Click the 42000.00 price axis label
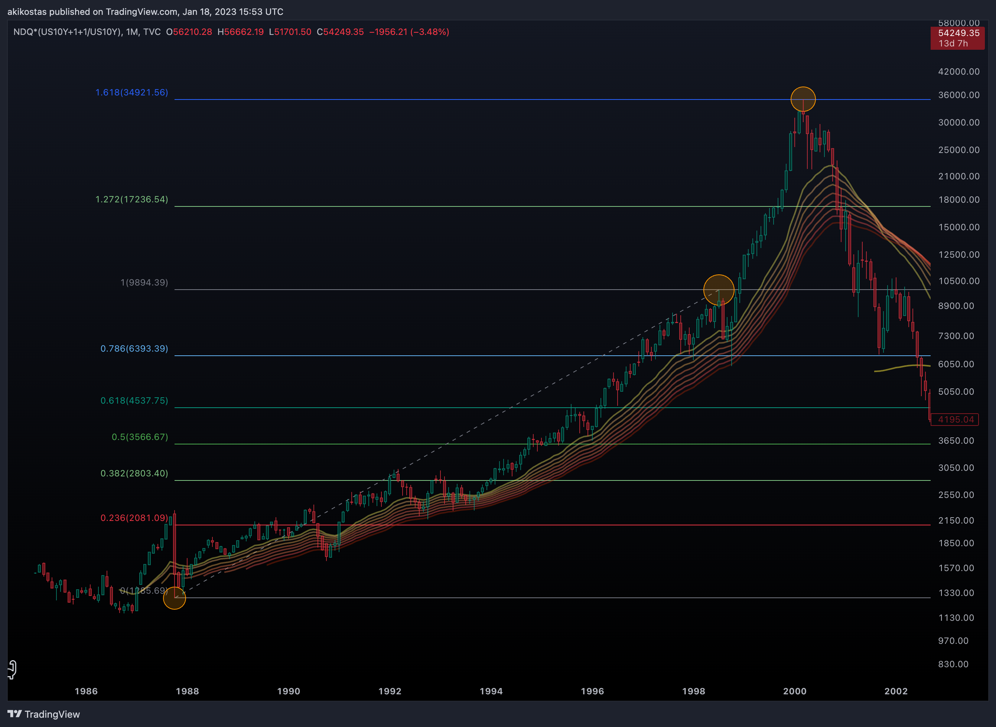The width and height of the screenshot is (996, 727). [958, 71]
